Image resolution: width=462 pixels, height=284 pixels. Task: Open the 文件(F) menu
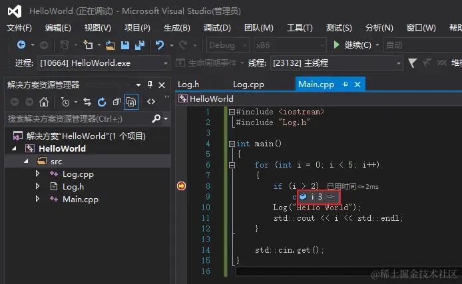[x=19, y=28]
